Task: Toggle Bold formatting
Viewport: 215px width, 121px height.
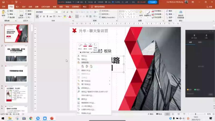Action: 37,16
